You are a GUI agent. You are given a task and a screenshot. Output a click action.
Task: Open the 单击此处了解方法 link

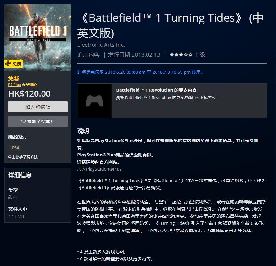pyautogui.click(x=23, y=157)
